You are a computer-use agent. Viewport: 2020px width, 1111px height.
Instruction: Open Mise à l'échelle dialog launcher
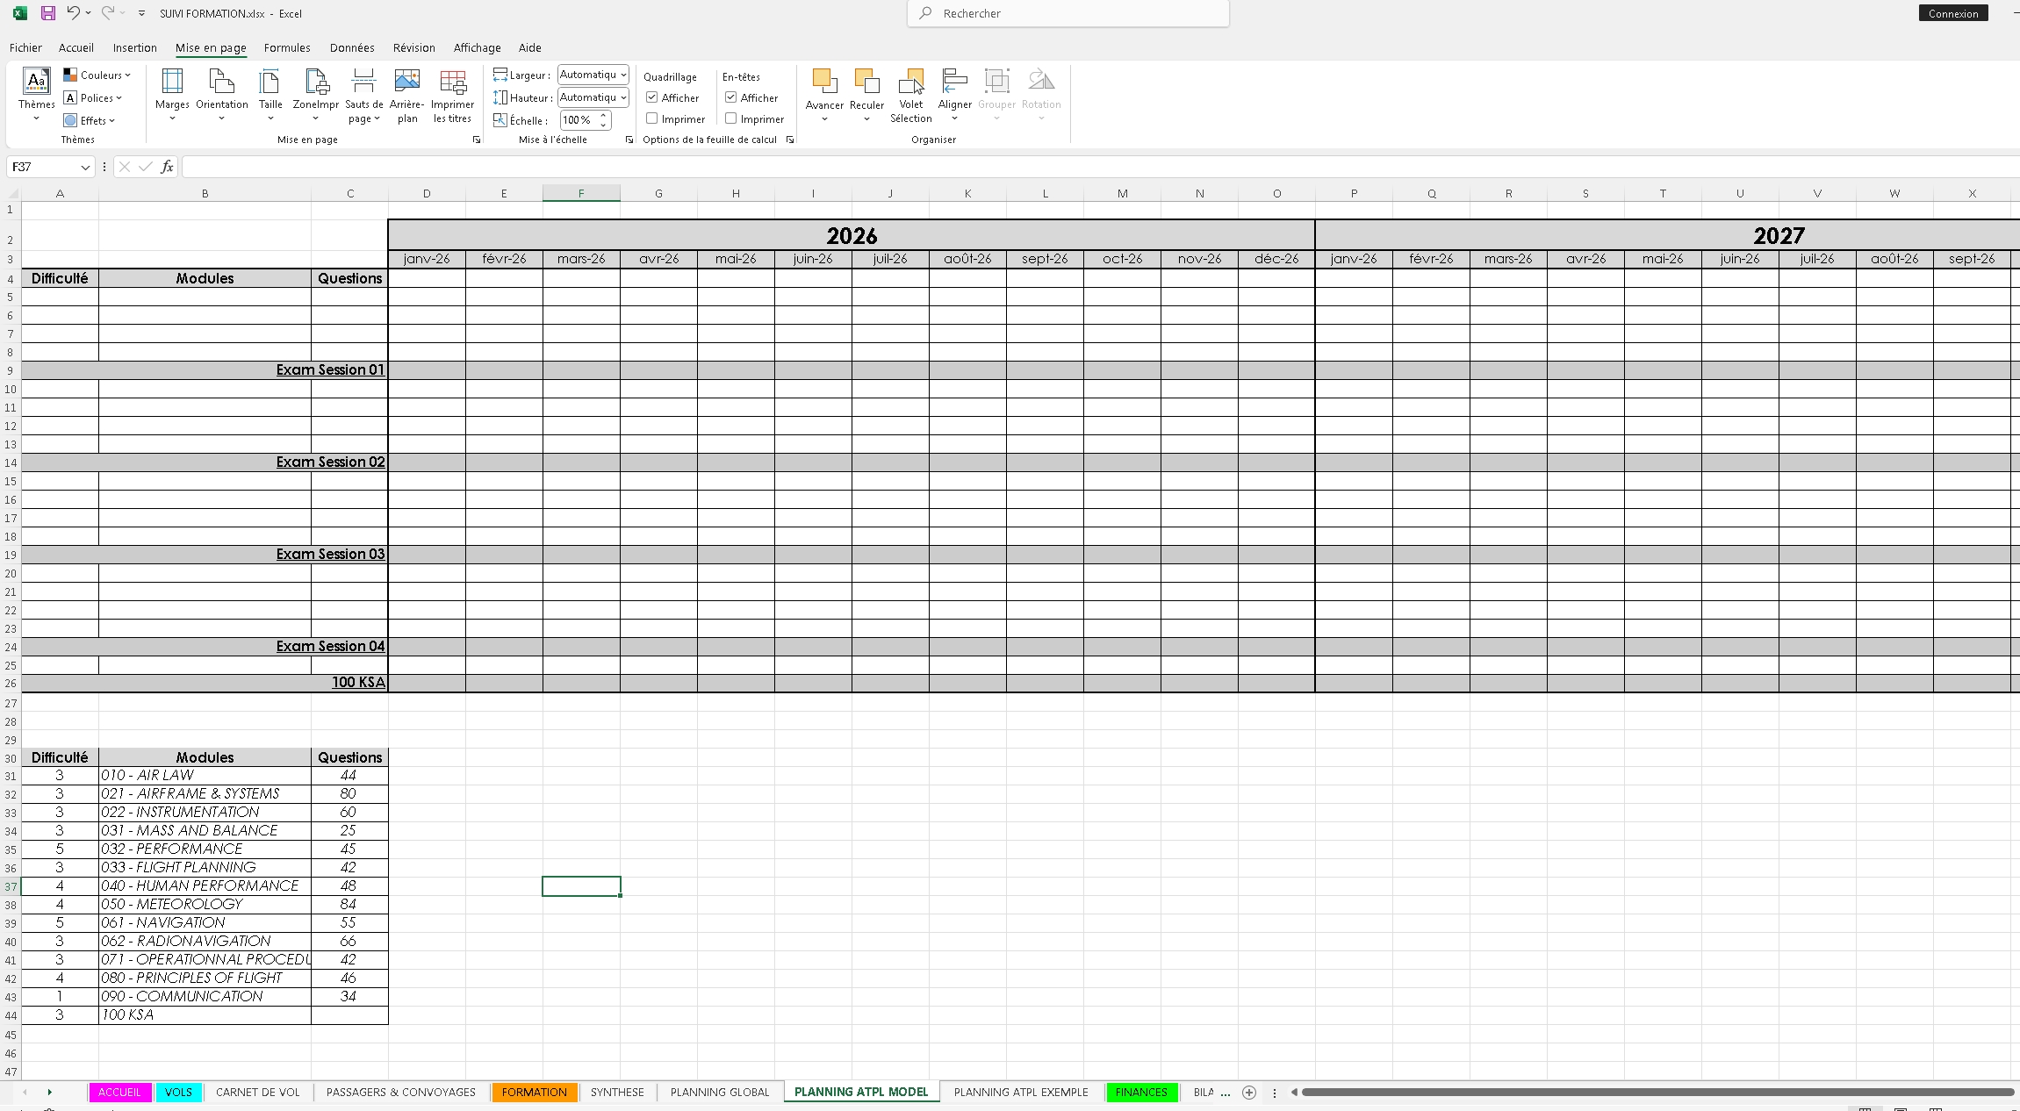tap(629, 140)
